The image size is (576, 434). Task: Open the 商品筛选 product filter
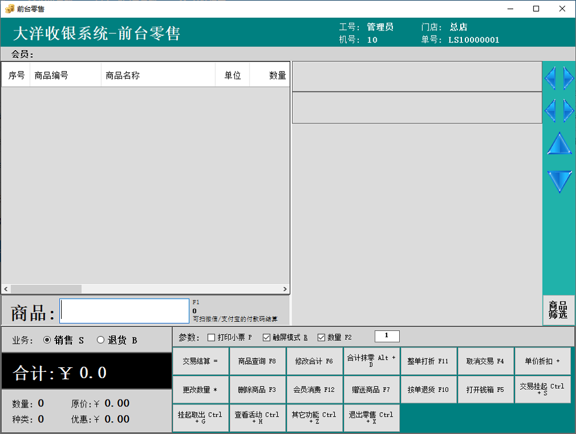(558, 310)
